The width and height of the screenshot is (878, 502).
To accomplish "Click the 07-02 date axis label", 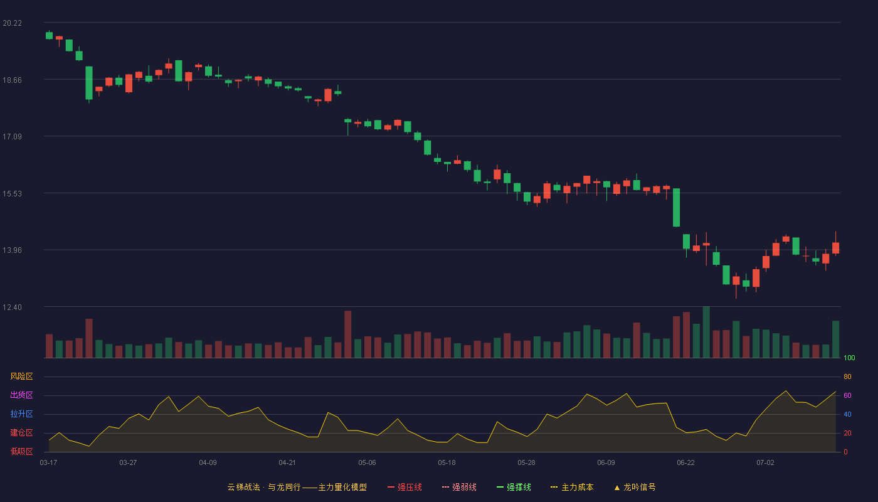I will coord(765,462).
